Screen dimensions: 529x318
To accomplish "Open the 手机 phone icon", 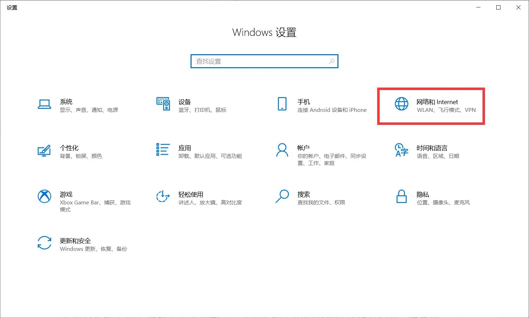I will point(282,104).
